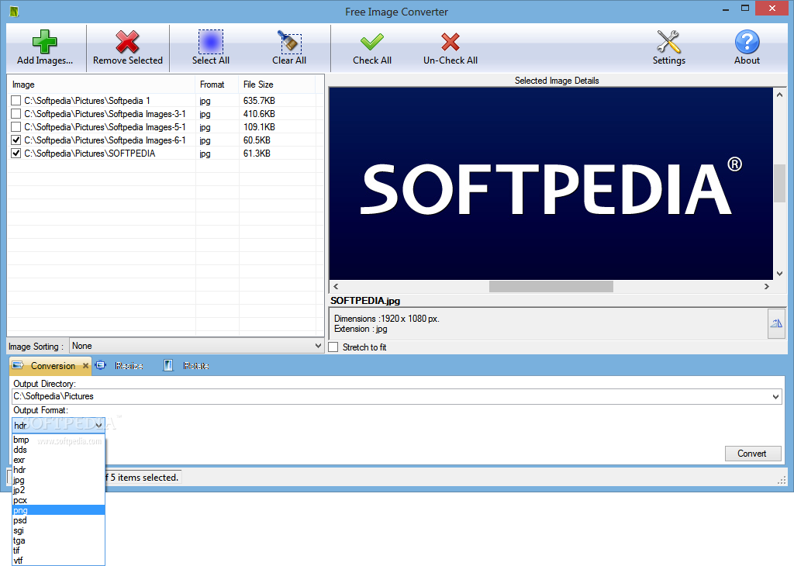This screenshot has height=566, width=794.
Task: Choose jpg in the format list
Action: (x=58, y=480)
